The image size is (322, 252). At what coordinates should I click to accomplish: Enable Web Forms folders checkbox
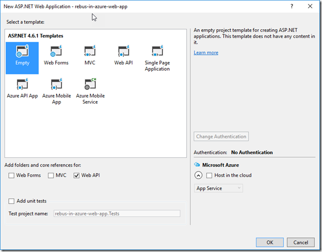11,175
